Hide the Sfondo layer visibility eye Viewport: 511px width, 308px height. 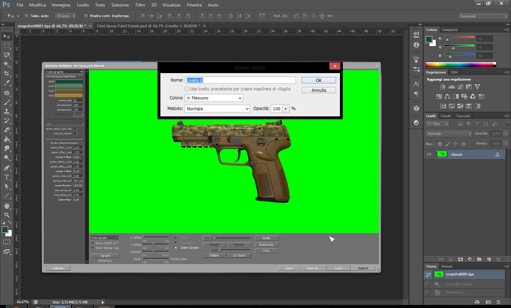[x=429, y=154]
